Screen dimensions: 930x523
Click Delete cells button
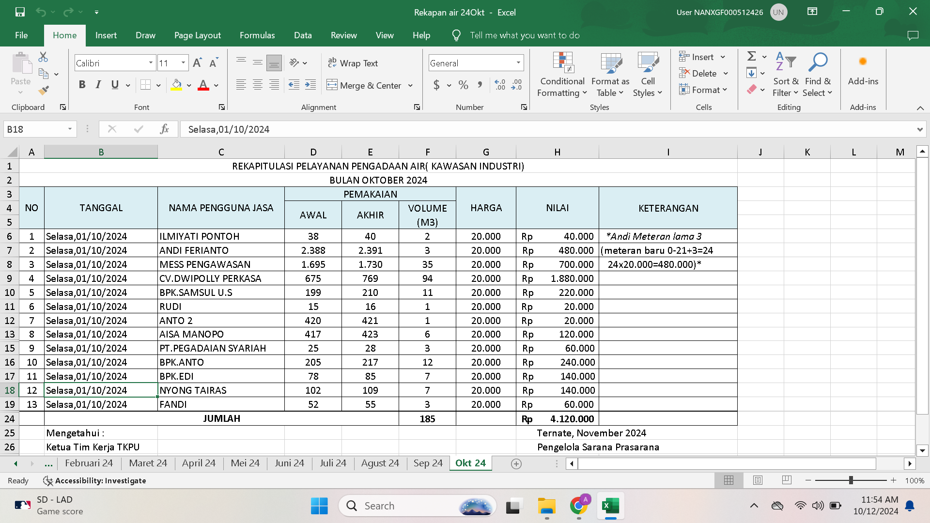pos(698,73)
